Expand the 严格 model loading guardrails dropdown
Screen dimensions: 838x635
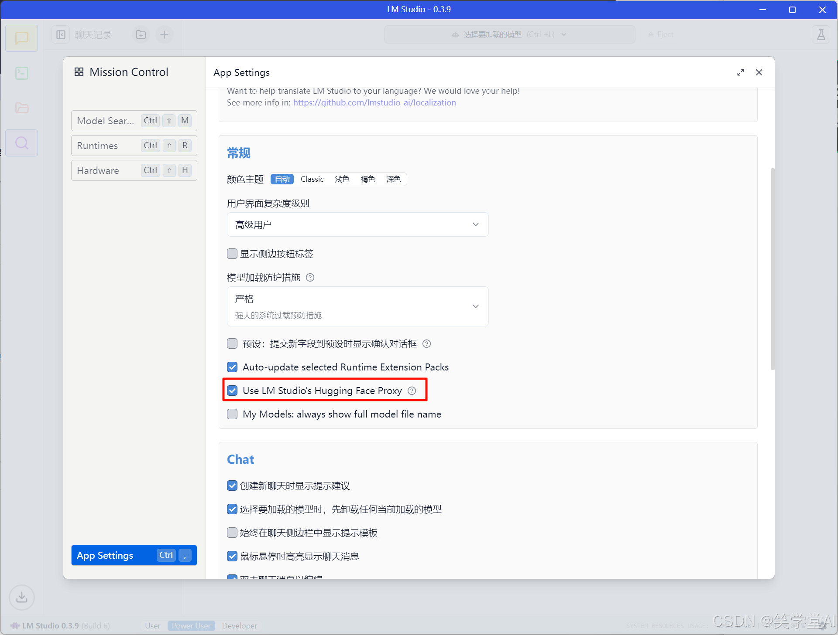[357, 306]
